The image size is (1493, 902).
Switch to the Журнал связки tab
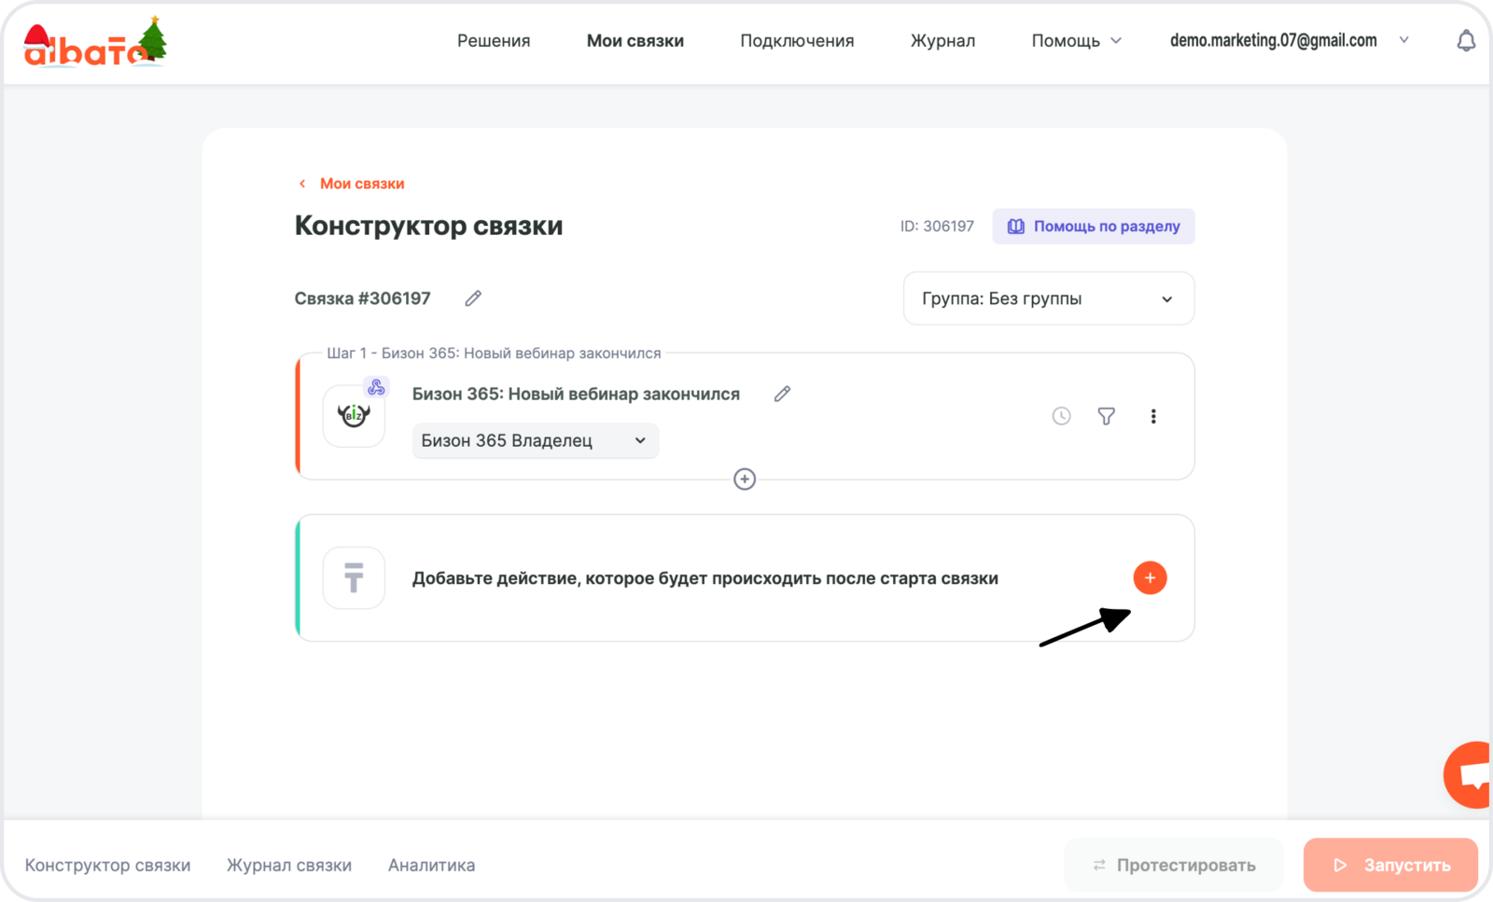click(289, 865)
